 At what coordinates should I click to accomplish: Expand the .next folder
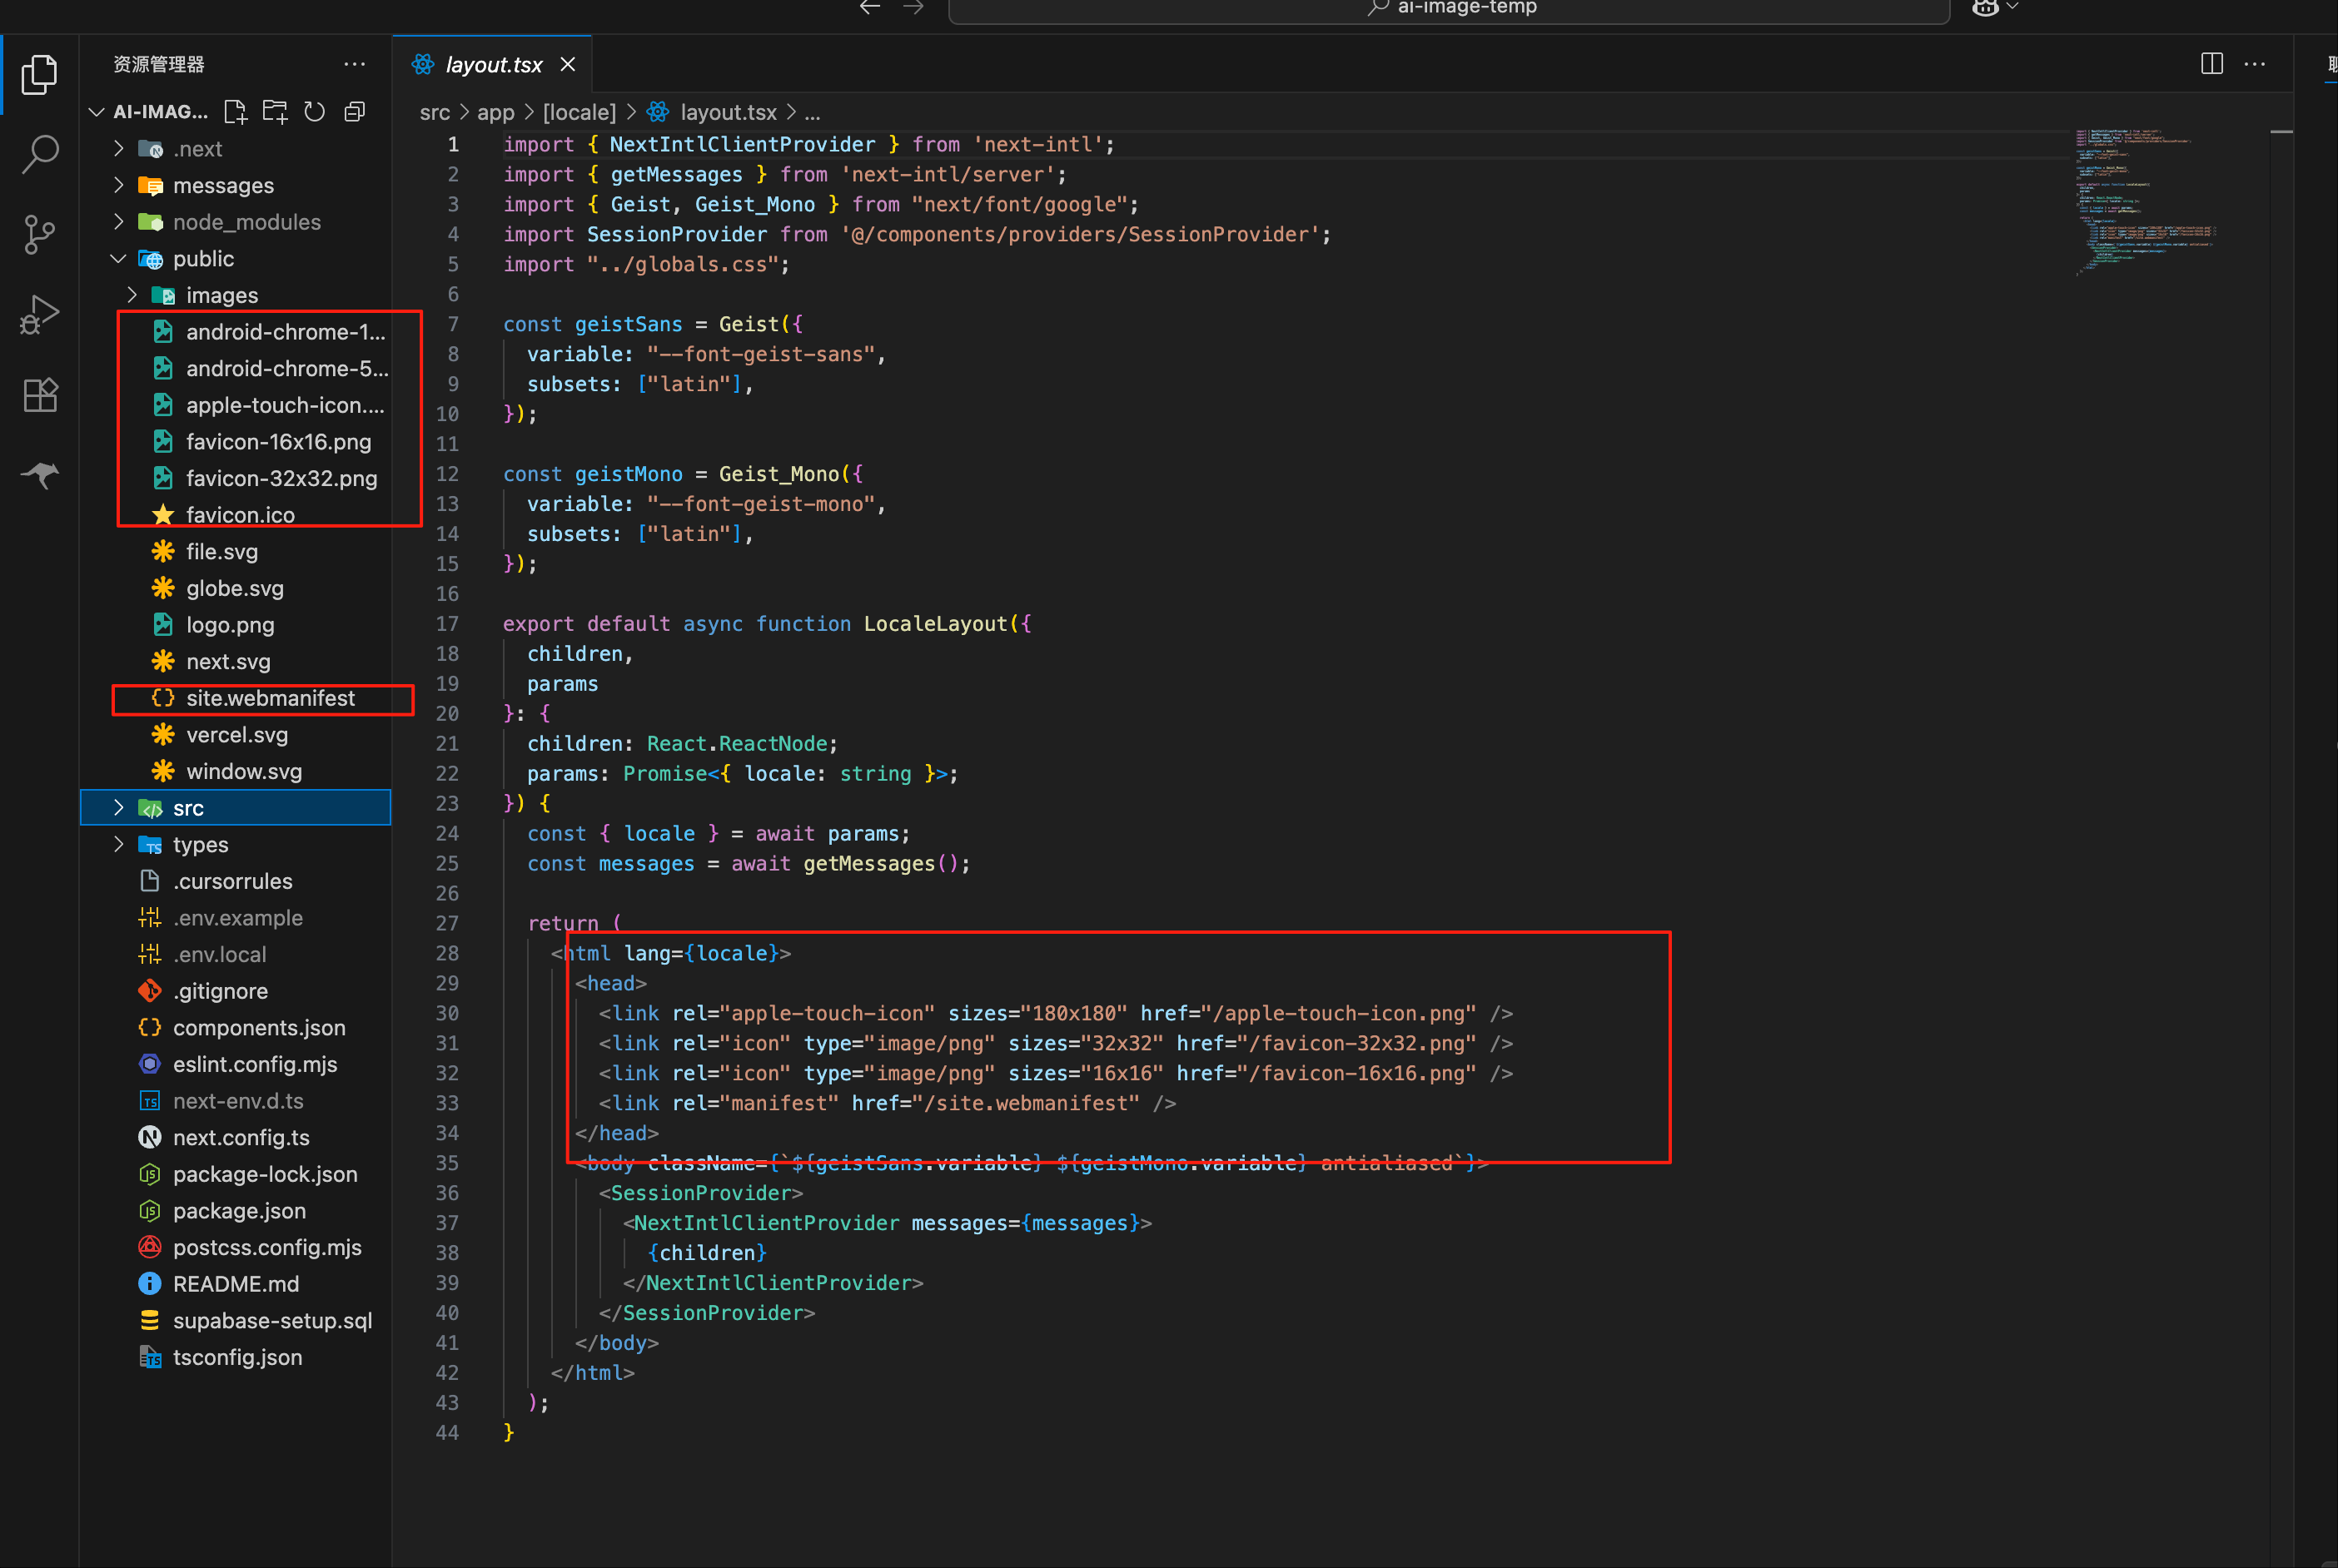point(235,149)
